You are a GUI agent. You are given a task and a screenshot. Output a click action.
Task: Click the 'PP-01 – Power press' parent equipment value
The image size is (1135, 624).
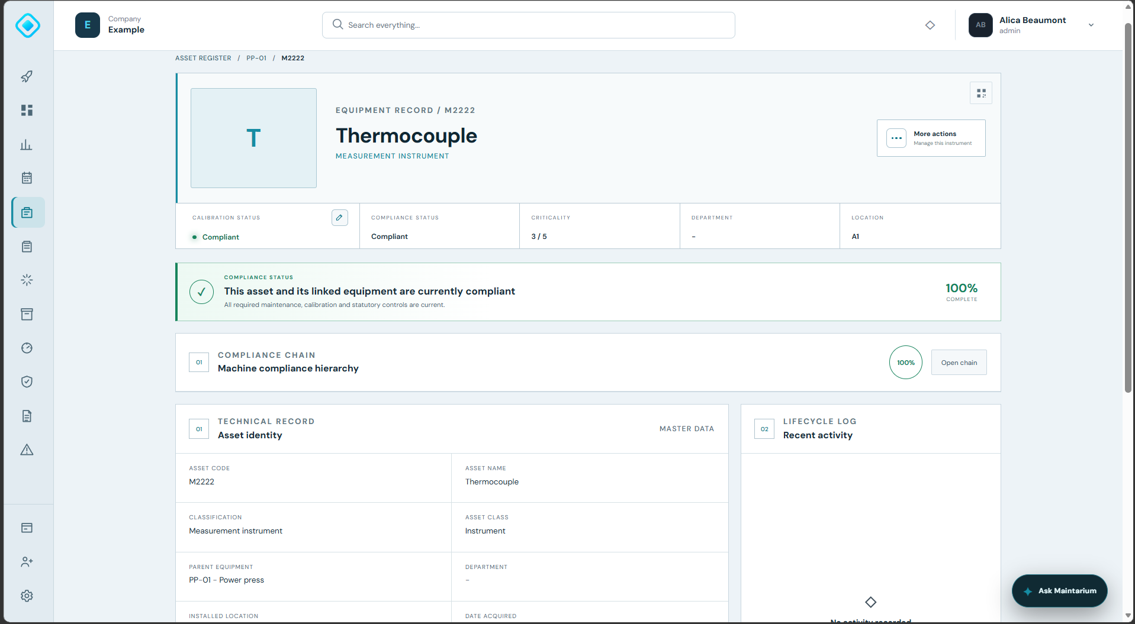coord(227,580)
